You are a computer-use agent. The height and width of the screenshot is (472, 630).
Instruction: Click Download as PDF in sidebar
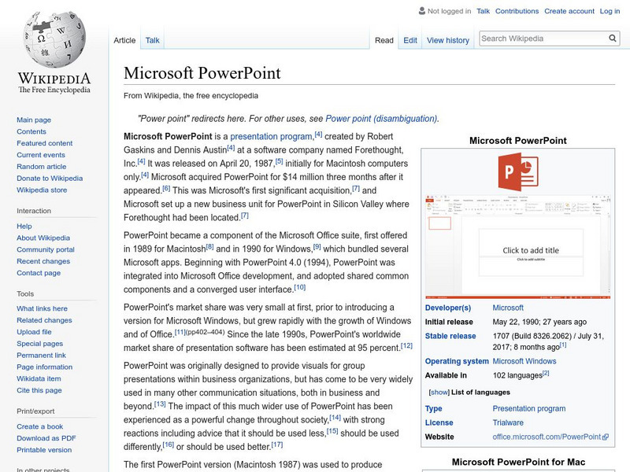point(46,438)
